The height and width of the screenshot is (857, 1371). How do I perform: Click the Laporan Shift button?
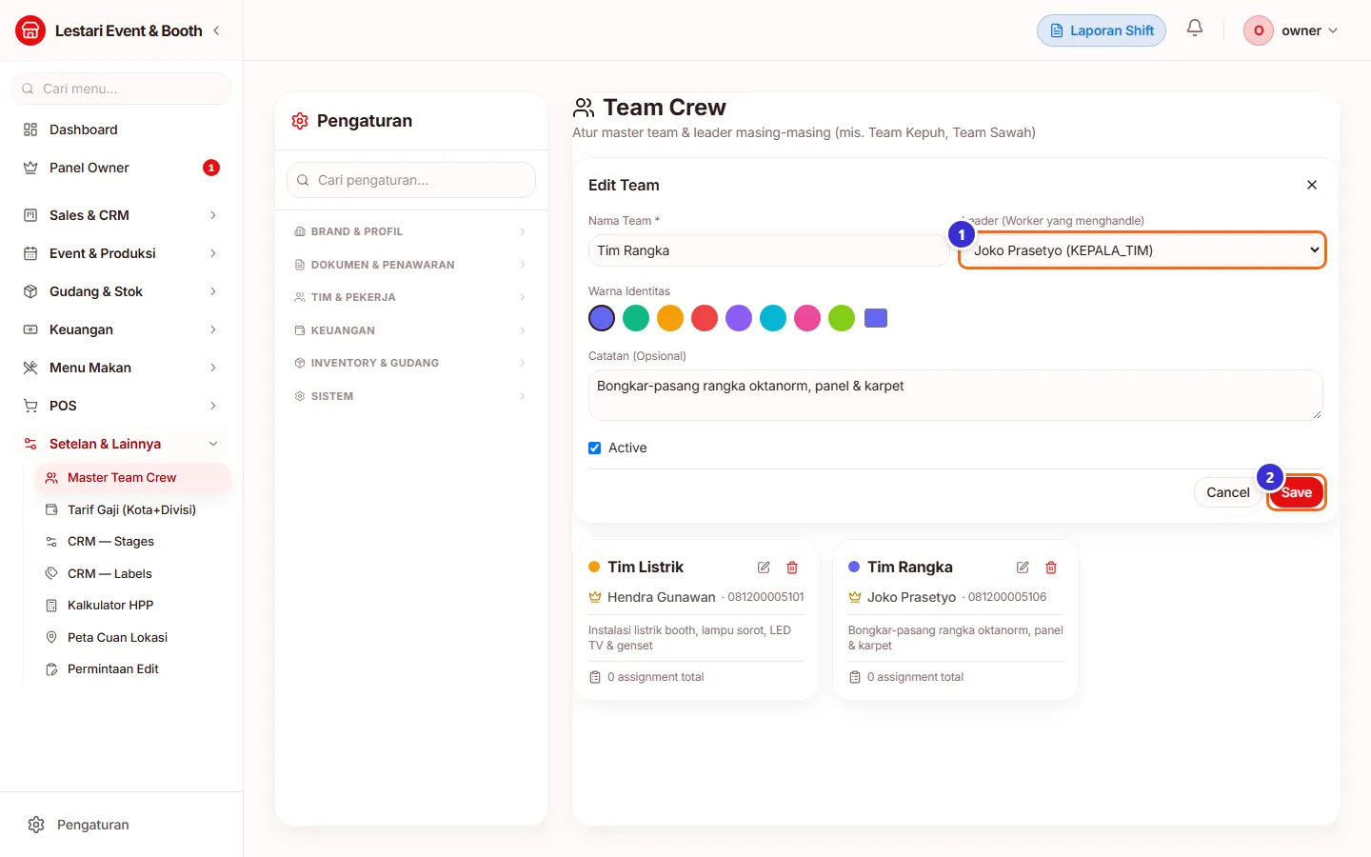(x=1102, y=30)
